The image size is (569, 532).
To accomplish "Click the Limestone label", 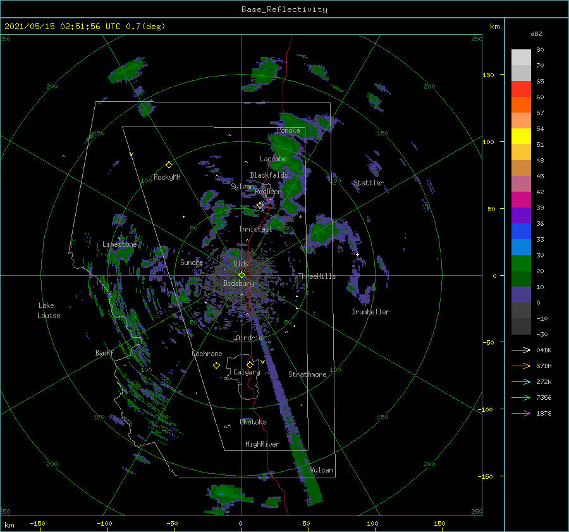I will coord(119,244).
